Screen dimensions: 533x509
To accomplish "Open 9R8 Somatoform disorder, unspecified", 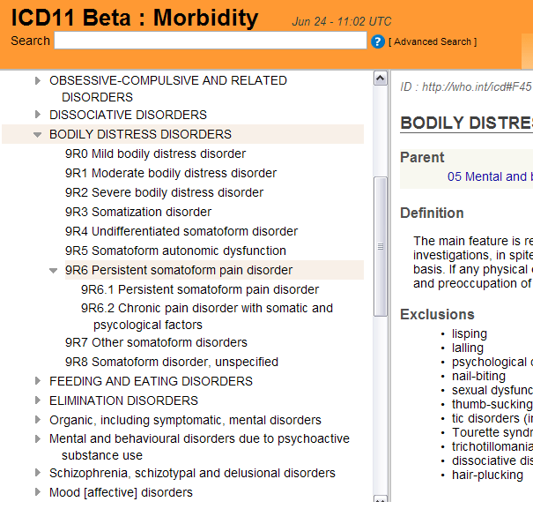I will point(172,362).
